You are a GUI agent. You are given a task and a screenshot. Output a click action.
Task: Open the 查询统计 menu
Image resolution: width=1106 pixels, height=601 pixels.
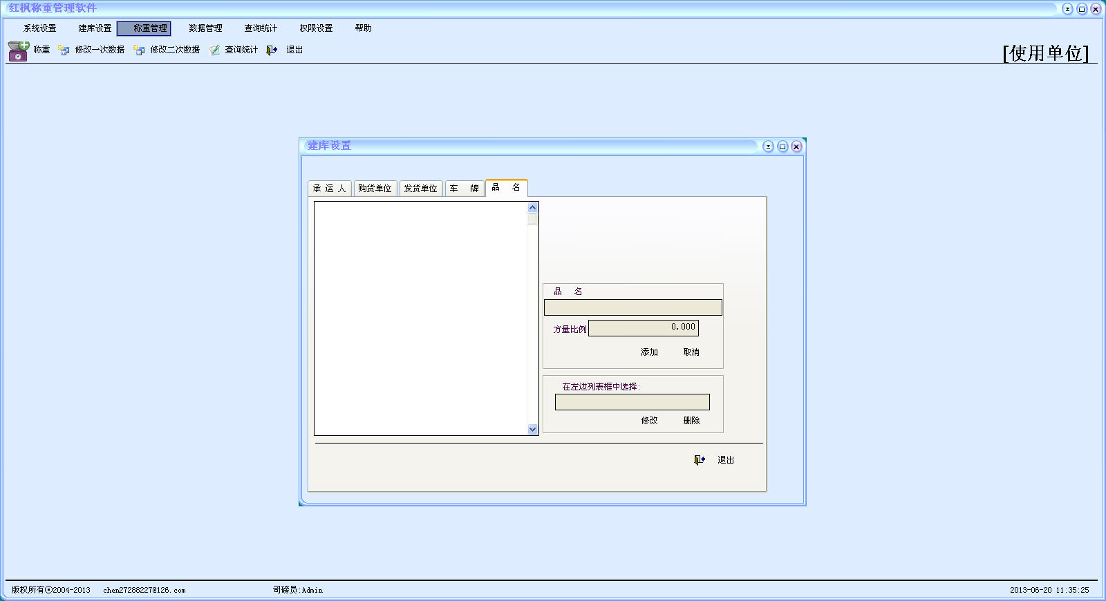point(261,28)
